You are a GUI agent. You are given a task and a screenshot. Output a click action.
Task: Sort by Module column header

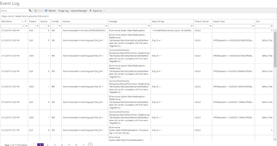click(33, 22)
